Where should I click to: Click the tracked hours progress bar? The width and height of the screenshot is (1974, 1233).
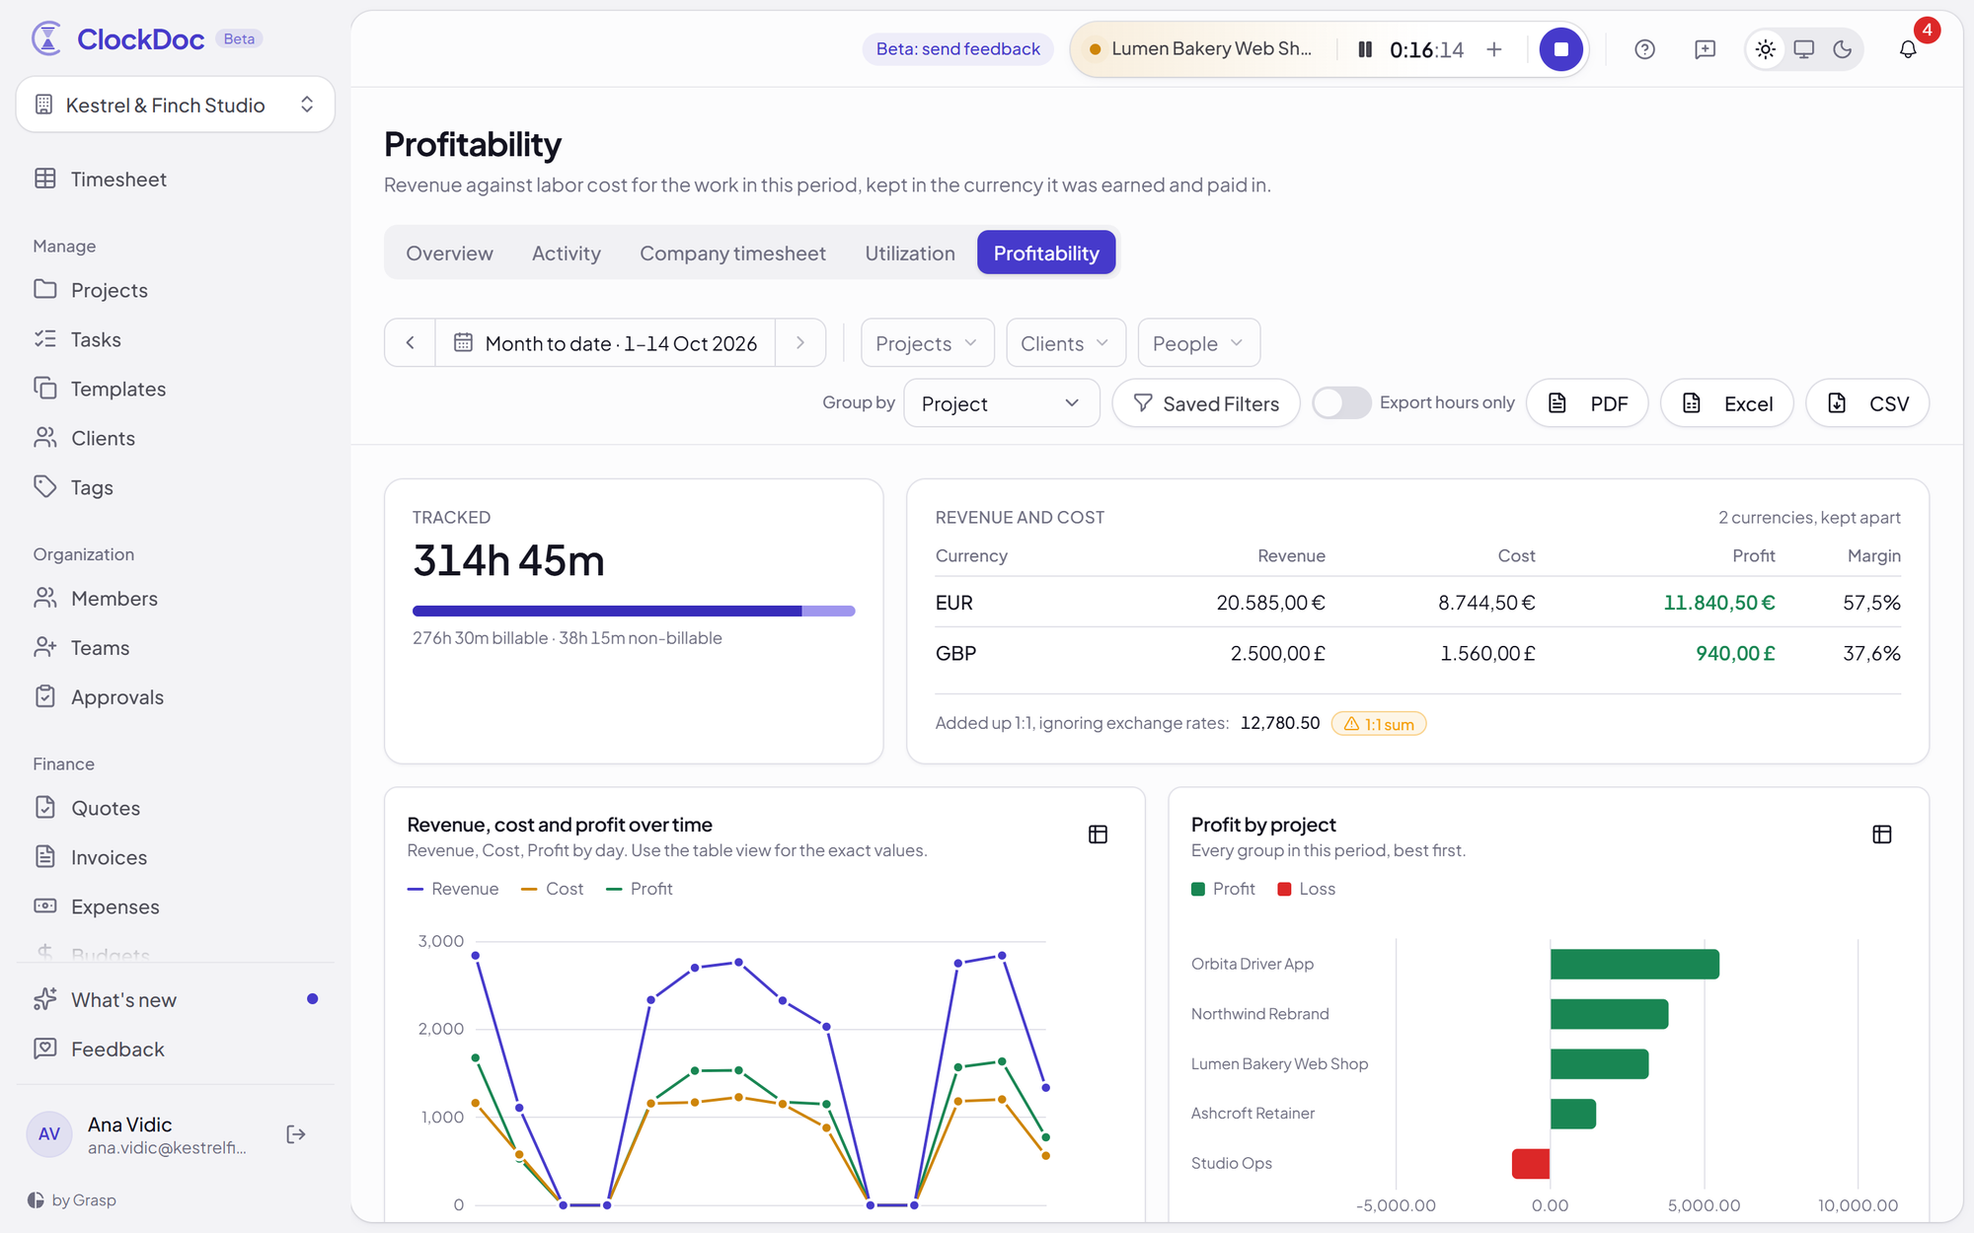pyautogui.click(x=634, y=612)
